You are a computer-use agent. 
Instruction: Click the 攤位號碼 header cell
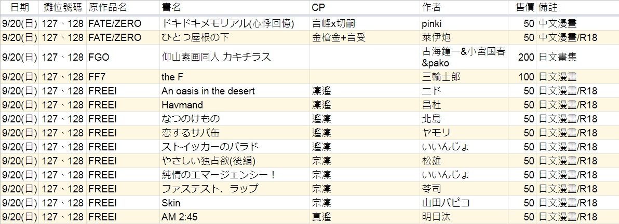[x=63, y=7]
